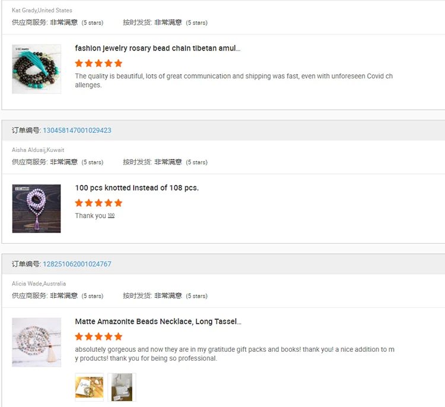Click the 100 emoji after Thank you

point(112,215)
